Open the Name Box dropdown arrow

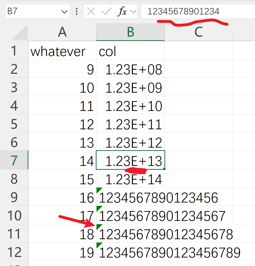click(x=64, y=11)
